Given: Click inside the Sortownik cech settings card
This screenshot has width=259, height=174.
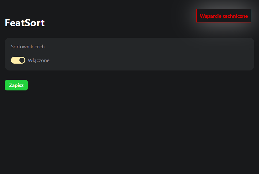Looking at the screenshot, I should tap(129, 54).
